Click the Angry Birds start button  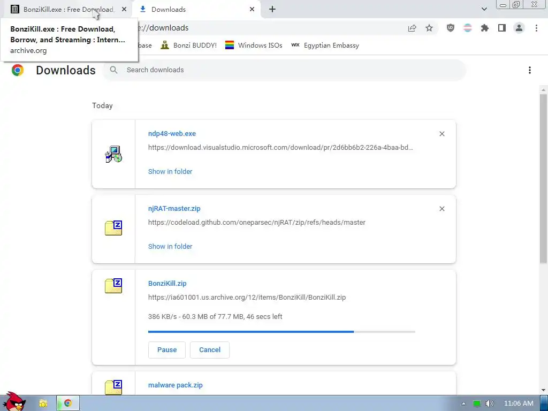(x=14, y=402)
